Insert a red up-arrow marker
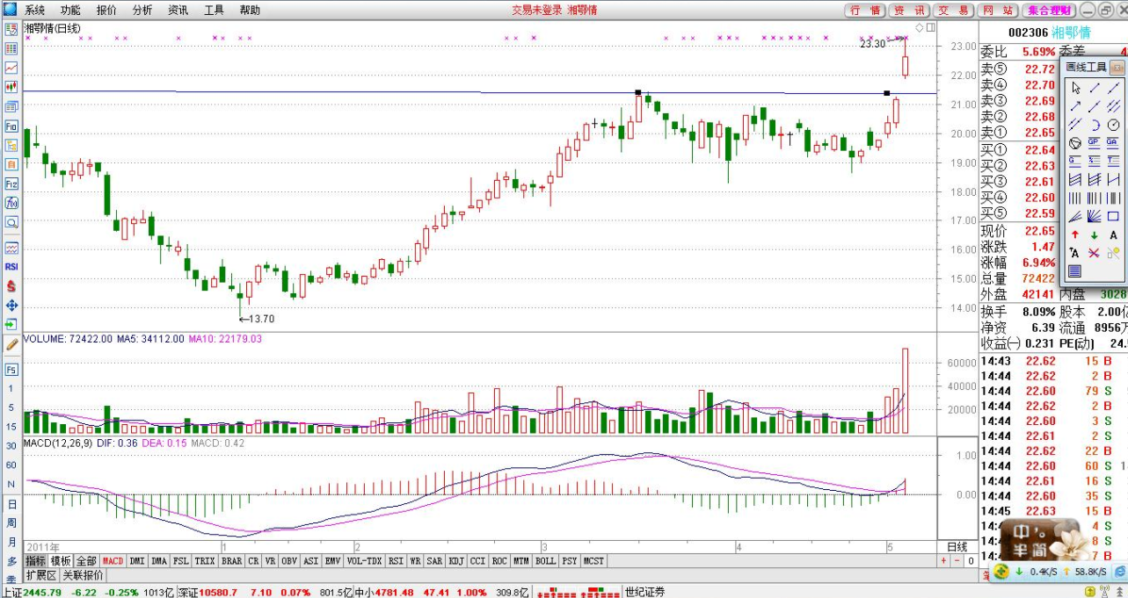Viewport: 1128px width, 598px height. (1075, 234)
